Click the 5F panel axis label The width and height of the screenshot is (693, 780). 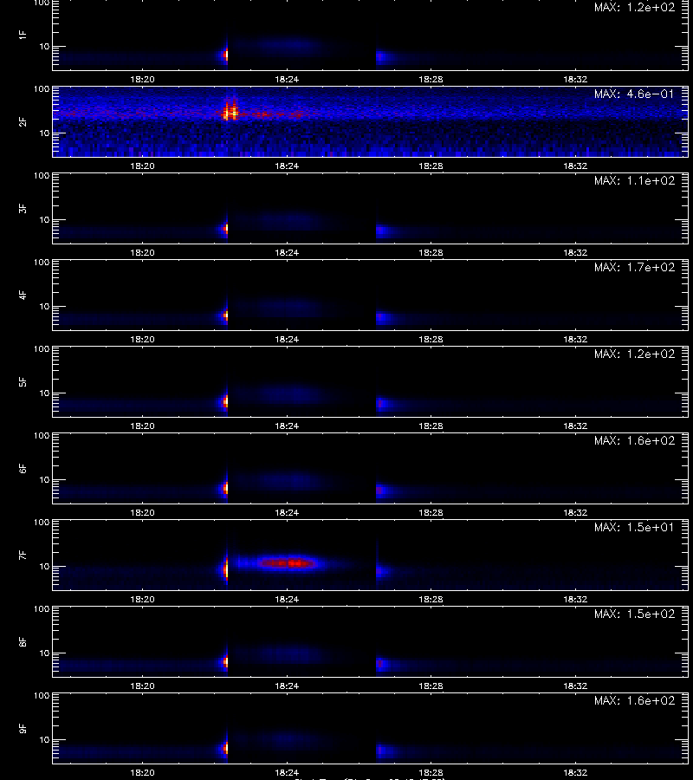point(23,381)
